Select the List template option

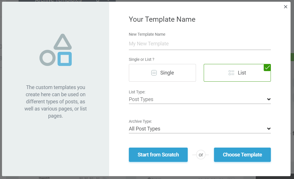pos(237,73)
